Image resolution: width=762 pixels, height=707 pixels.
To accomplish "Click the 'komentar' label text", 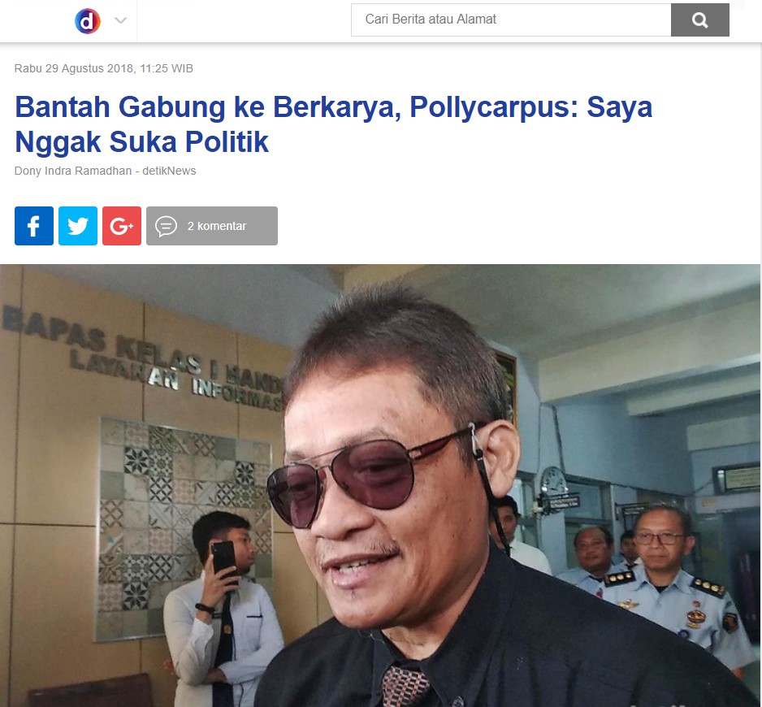I will (x=222, y=226).
